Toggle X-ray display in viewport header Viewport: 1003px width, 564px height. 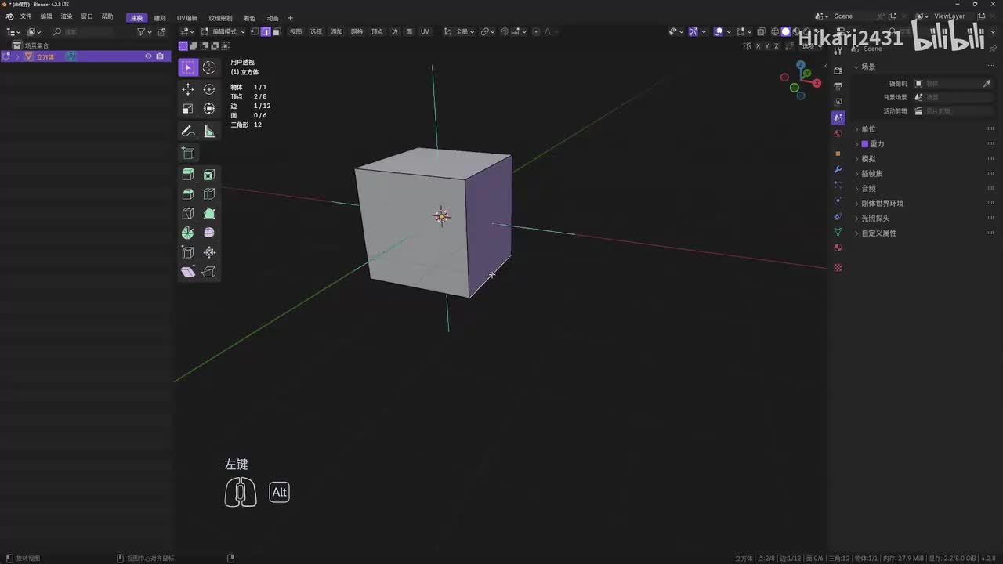761,31
